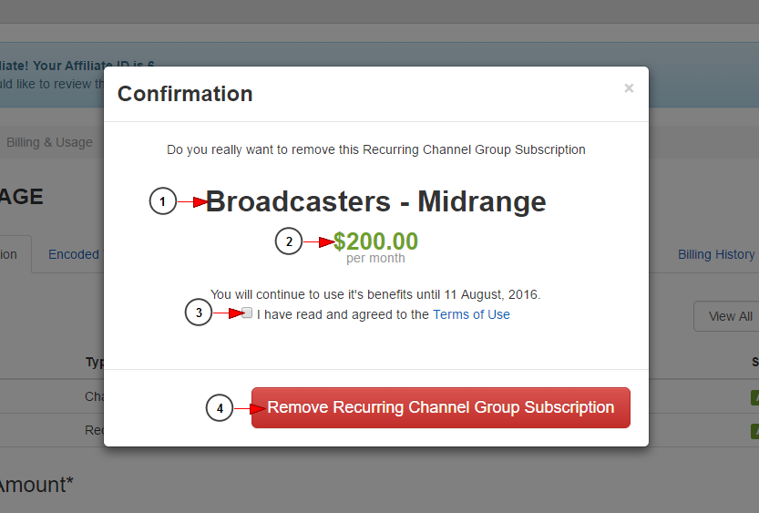Click the Confirmation dialog heading
Image resolution: width=759 pixels, height=513 pixels.
[x=185, y=94]
